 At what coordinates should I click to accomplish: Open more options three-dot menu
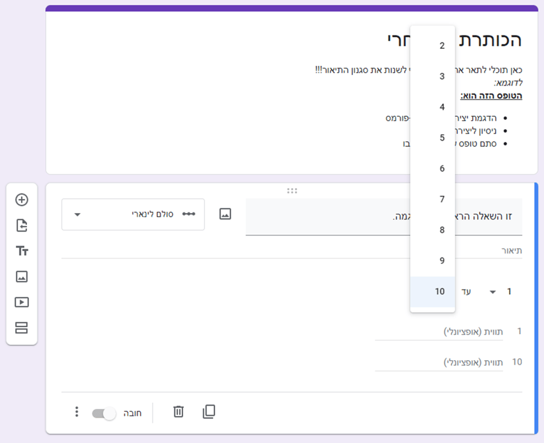[76, 412]
